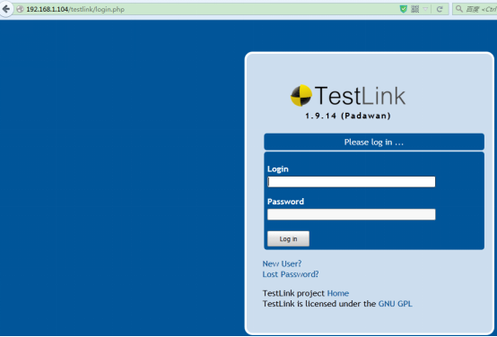This screenshot has width=497, height=337.
Task: Click the Password input field
Action: point(351,214)
